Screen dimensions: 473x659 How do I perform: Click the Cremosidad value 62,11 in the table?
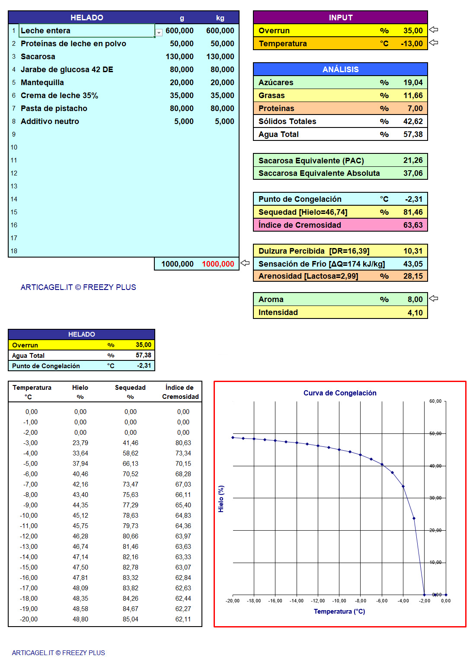(x=183, y=619)
